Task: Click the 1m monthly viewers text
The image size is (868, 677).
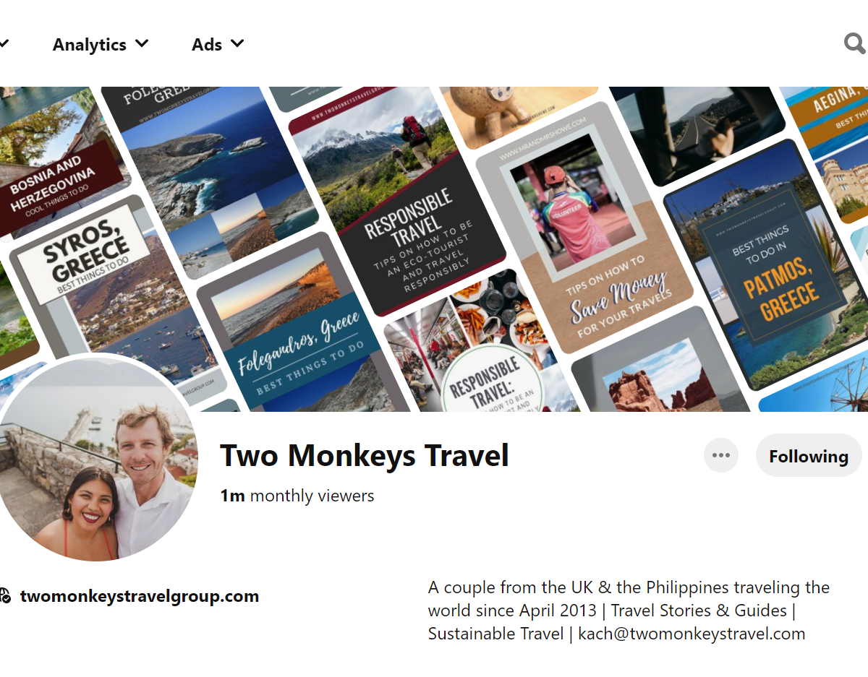Action: click(x=297, y=496)
